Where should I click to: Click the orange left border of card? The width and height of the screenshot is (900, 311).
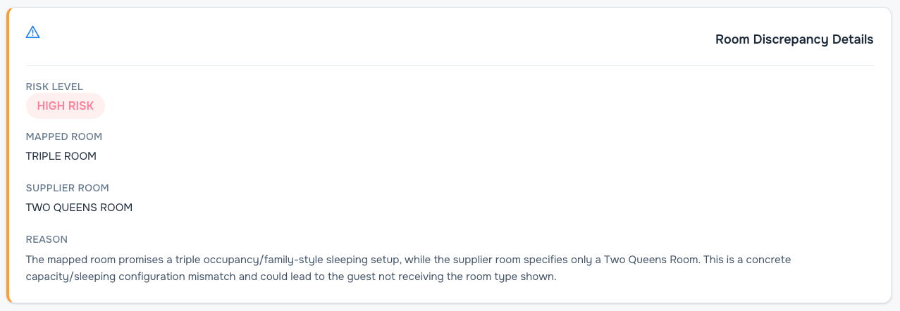8,155
